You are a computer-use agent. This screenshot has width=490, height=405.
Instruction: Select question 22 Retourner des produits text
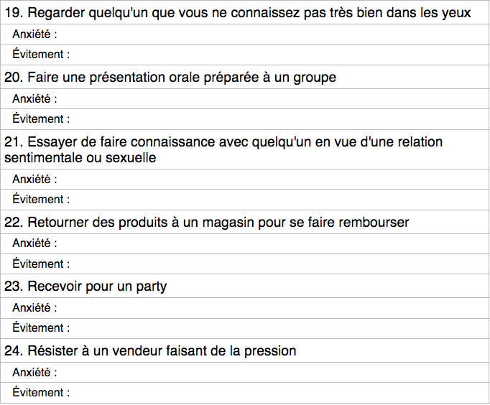coord(207,223)
